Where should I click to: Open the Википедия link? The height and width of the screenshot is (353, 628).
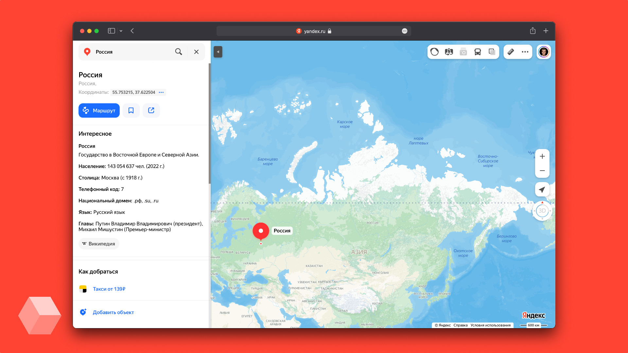[99, 244]
